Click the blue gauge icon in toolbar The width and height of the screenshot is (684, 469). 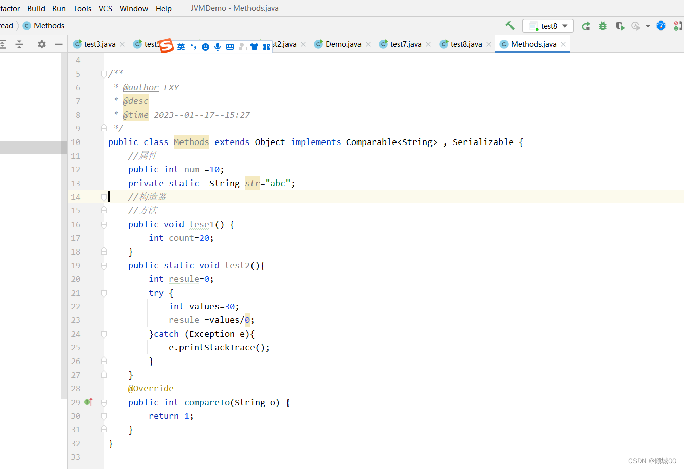pyautogui.click(x=661, y=26)
